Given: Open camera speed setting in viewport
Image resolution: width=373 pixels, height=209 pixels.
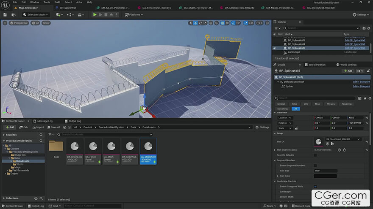Looking at the screenshot, I should pyautogui.click(x=259, y=23).
